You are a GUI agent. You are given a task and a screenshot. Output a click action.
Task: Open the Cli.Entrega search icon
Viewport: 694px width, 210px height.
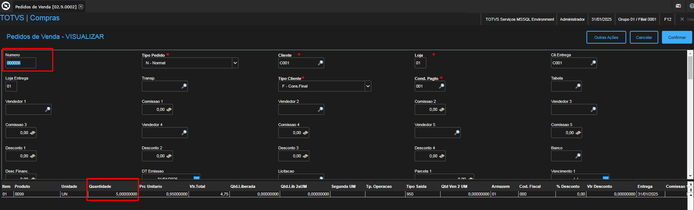click(x=593, y=63)
